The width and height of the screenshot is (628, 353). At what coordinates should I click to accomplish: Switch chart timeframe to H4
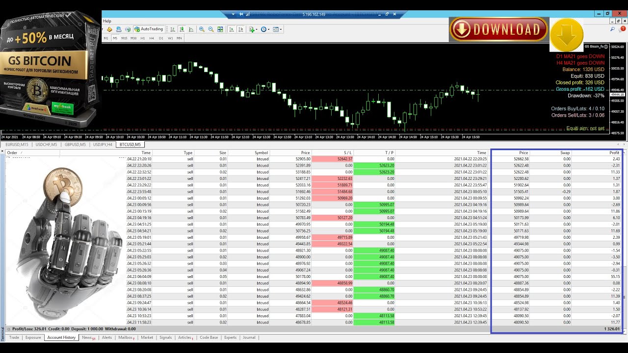pyautogui.click(x=152, y=38)
